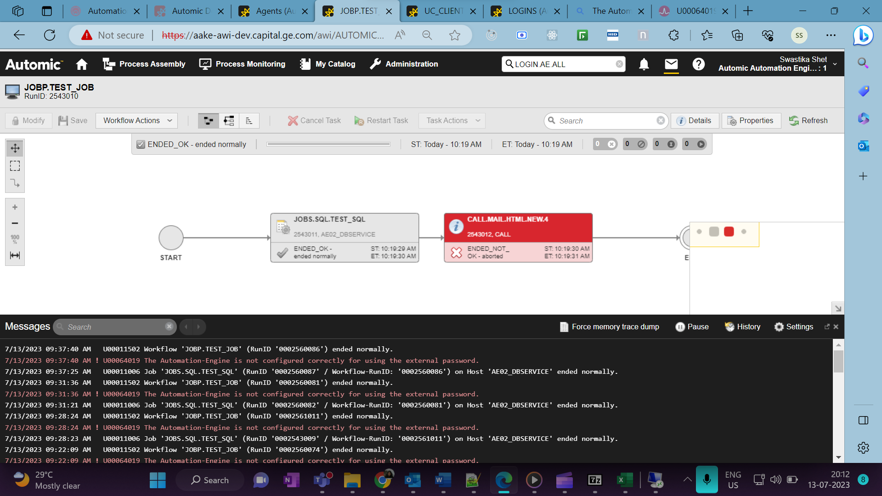This screenshot has height=496, width=882.
Task: Open the Automic inbox mail icon
Action: click(671, 64)
